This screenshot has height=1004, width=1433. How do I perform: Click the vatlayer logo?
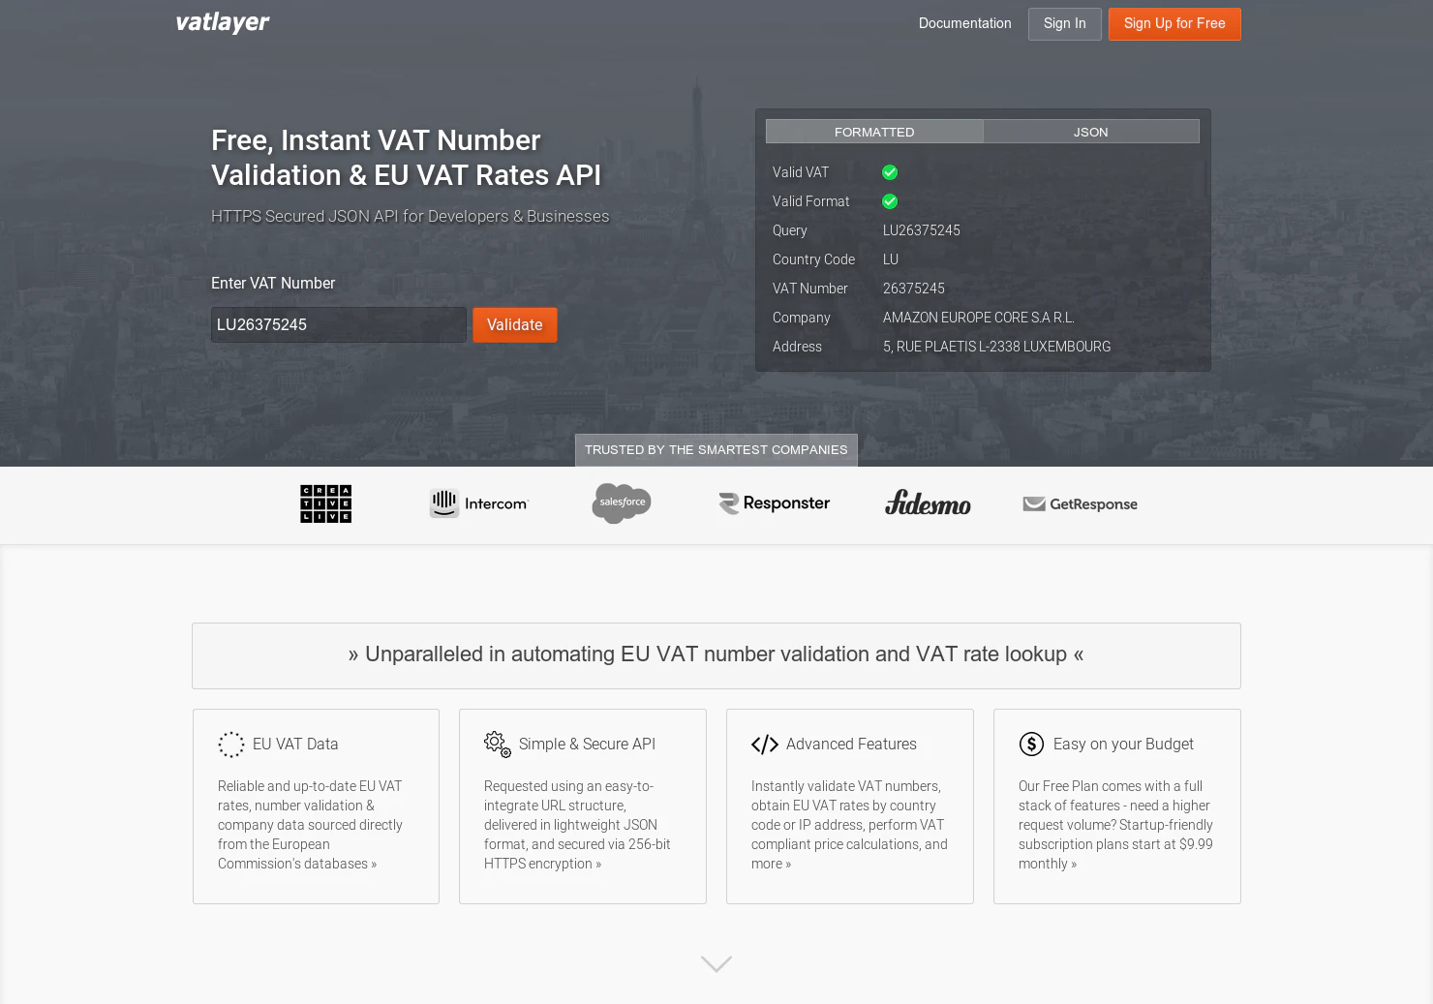222,22
